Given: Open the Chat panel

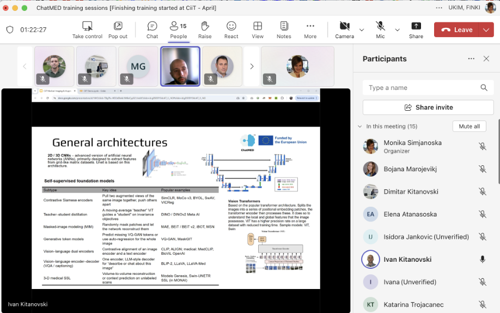Looking at the screenshot, I should coord(152,26).
